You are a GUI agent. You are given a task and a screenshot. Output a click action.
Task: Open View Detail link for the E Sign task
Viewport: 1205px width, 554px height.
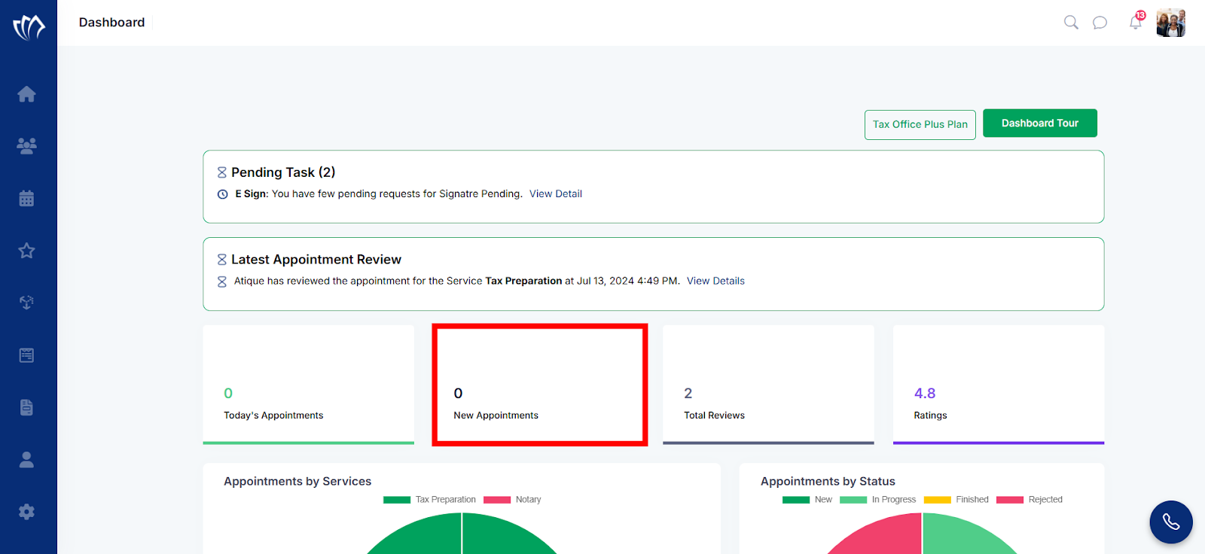[556, 194]
